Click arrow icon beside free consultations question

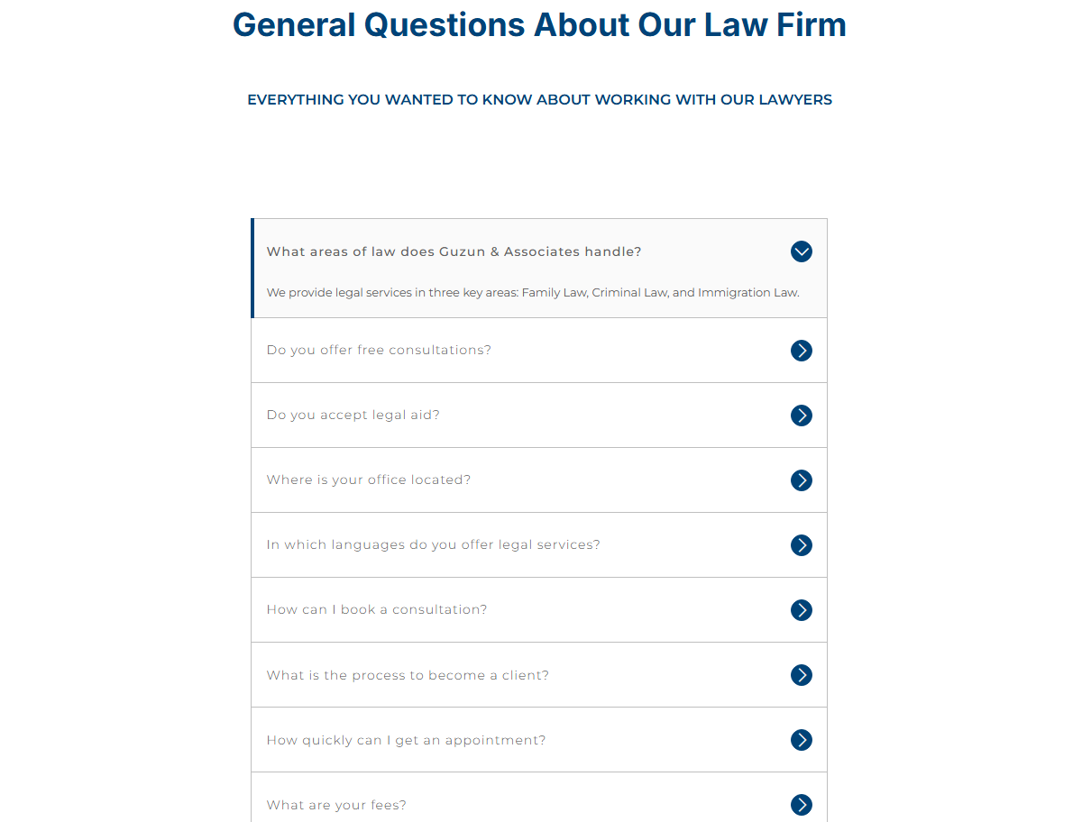coord(802,351)
